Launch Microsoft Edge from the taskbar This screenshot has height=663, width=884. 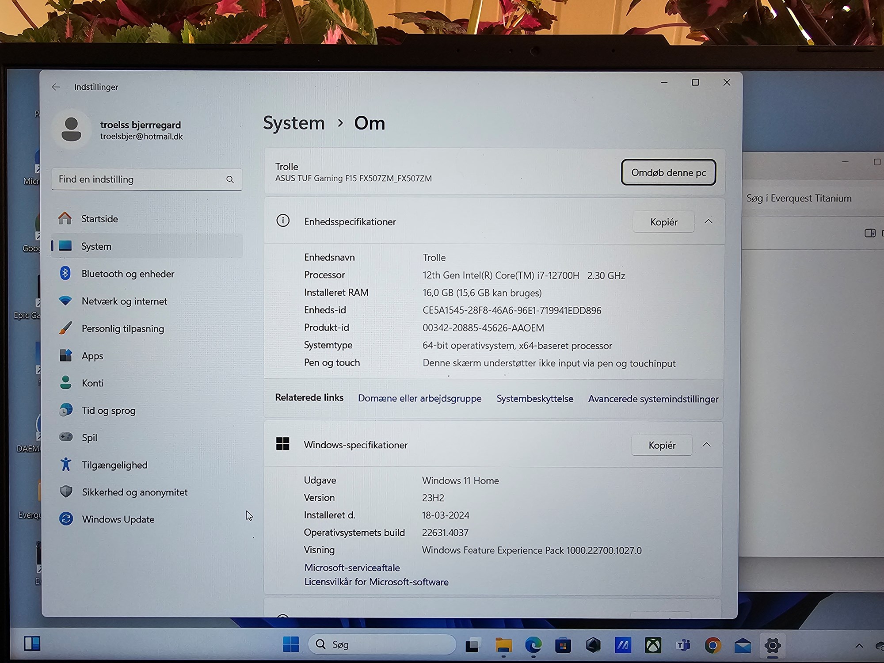click(x=533, y=645)
